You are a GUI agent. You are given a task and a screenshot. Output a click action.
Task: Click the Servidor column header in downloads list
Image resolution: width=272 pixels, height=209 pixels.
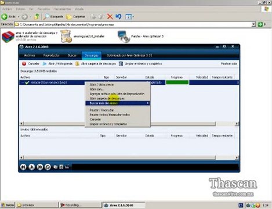click(x=129, y=77)
